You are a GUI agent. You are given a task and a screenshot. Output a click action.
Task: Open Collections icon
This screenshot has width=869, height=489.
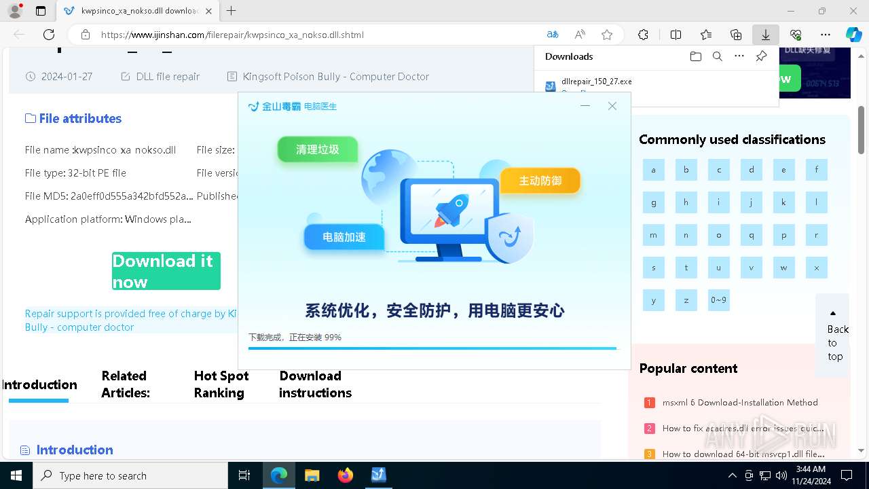[736, 35]
